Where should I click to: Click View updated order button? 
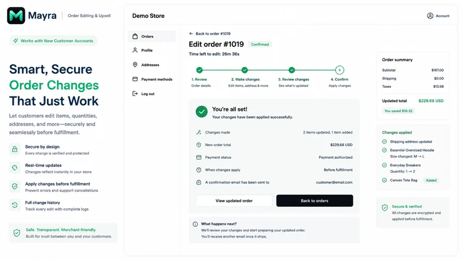point(234,200)
